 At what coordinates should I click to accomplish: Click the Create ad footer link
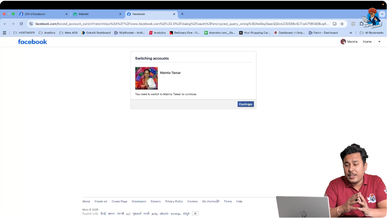click(x=101, y=201)
